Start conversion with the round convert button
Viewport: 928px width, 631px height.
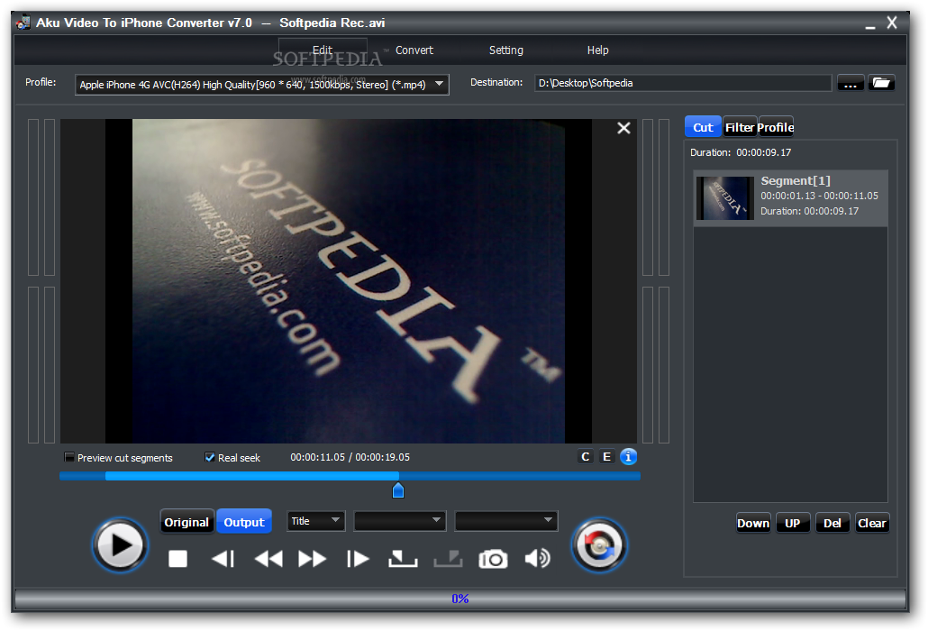tap(599, 545)
